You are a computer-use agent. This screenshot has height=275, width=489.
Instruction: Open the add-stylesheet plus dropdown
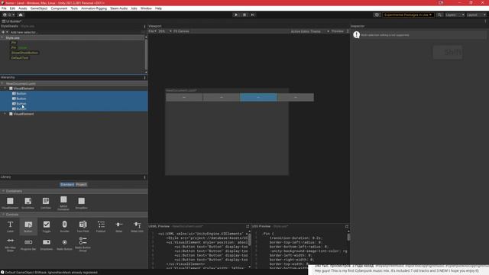[5, 32]
